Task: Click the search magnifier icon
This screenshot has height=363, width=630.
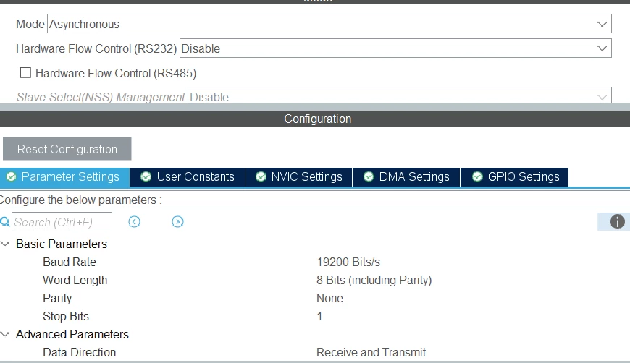Action: [x=5, y=222]
